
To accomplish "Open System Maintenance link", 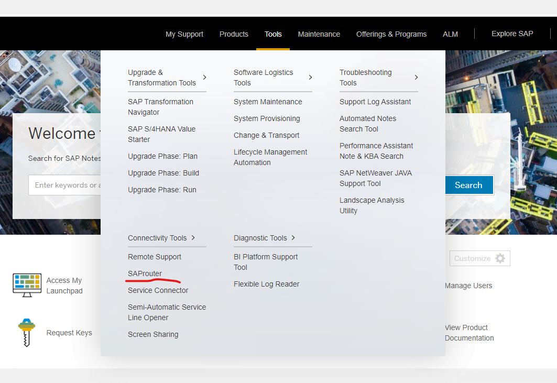I will 268,102.
